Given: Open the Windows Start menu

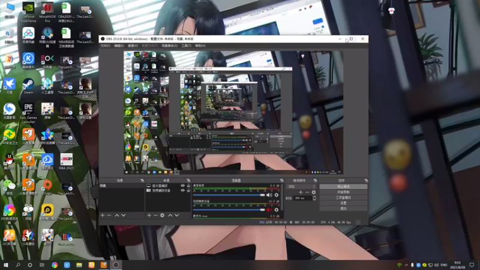Looking at the screenshot, I should click(5, 265).
